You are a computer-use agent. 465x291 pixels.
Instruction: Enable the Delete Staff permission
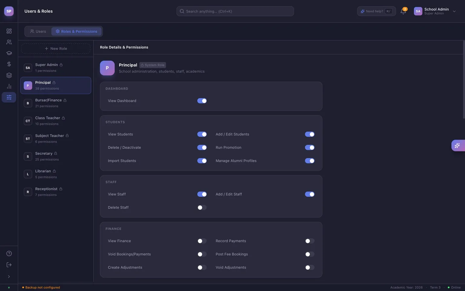click(x=202, y=208)
